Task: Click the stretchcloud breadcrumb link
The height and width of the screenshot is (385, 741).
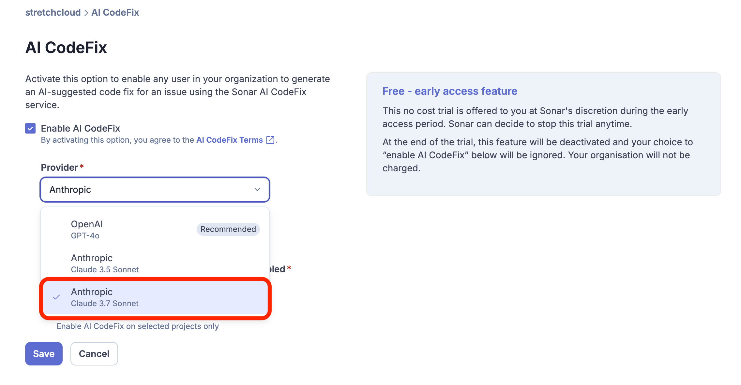Action: point(53,12)
